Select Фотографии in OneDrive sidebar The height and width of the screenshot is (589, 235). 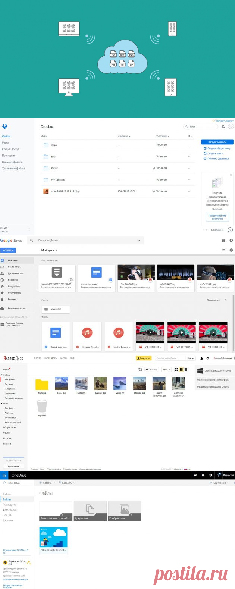[10, 510]
